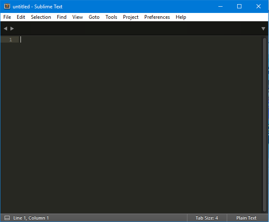Open the Tab Size: 4 selector
This screenshot has width=269, height=222.
(x=207, y=218)
